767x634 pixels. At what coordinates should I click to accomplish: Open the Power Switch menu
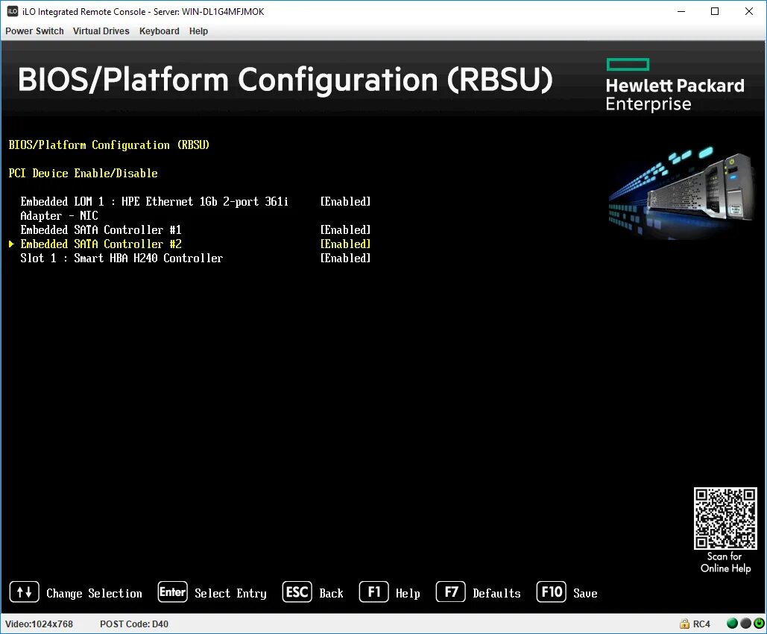(34, 31)
